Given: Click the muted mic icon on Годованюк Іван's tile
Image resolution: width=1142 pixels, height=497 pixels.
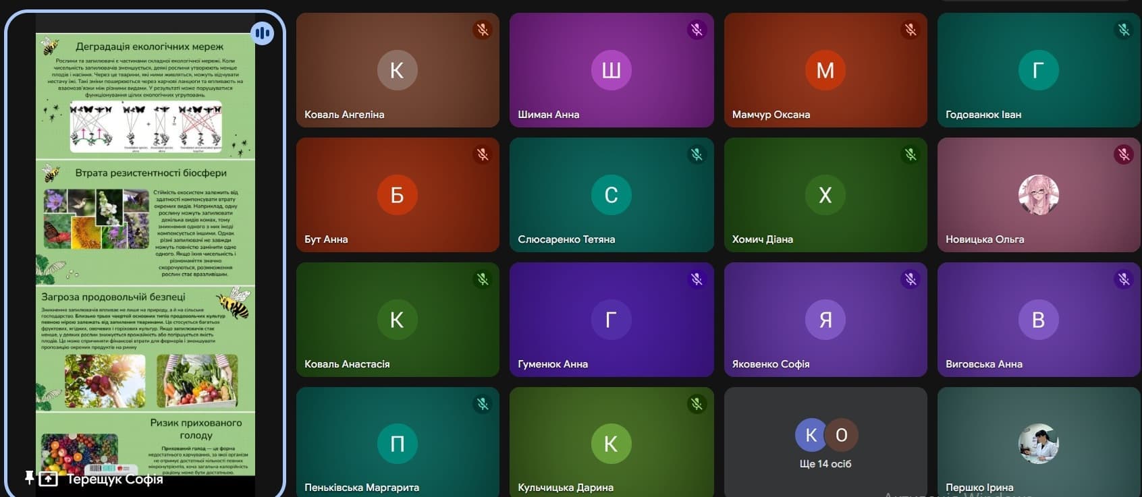Looking at the screenshot, I should [x=1124, y=30].
